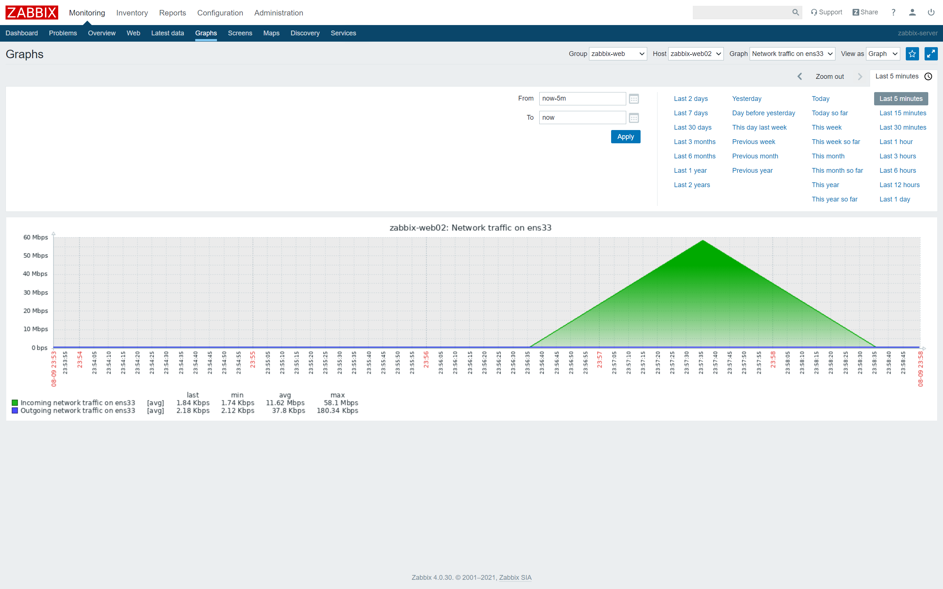This screenshot has width=943, height=589.
Task: Open calendar for To field
Action: coord(634,118)
